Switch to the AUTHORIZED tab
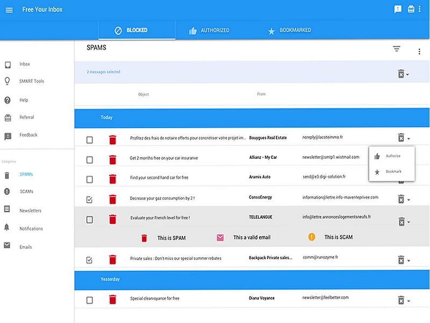 point(209,31)
